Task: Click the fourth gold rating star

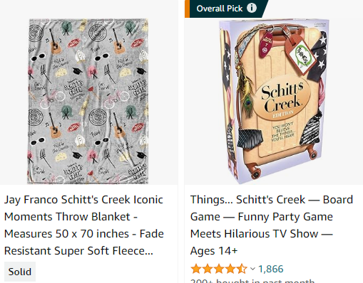Action: coord(230,269)
